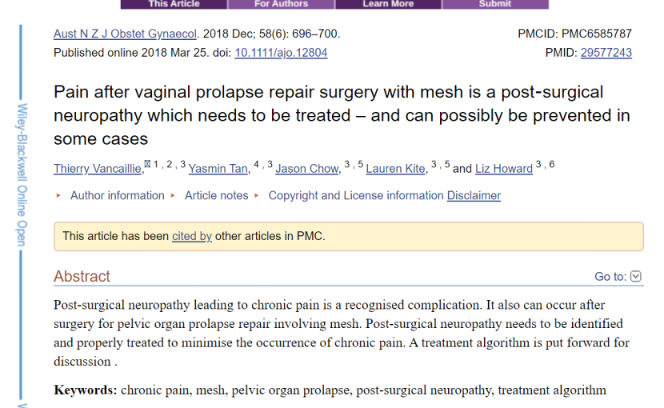Open author Lauren Kite link

[395, 169]
